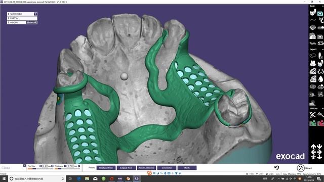Collapse the Expert tools header
Screen dimensions: 324x182
click(x=322, y=50)
